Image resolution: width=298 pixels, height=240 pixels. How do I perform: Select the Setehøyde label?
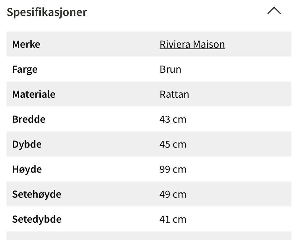tap(37, 195)
